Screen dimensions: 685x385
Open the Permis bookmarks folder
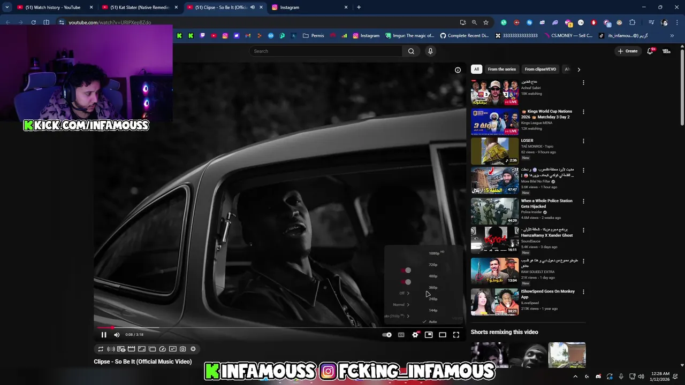(x=314, y=36)
